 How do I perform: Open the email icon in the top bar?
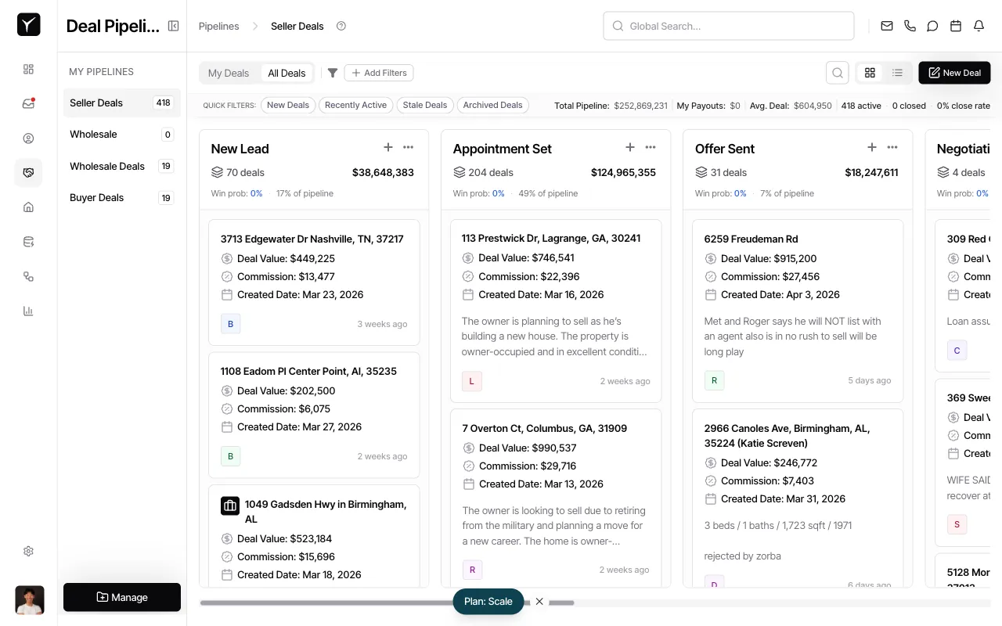pos(887,26)
